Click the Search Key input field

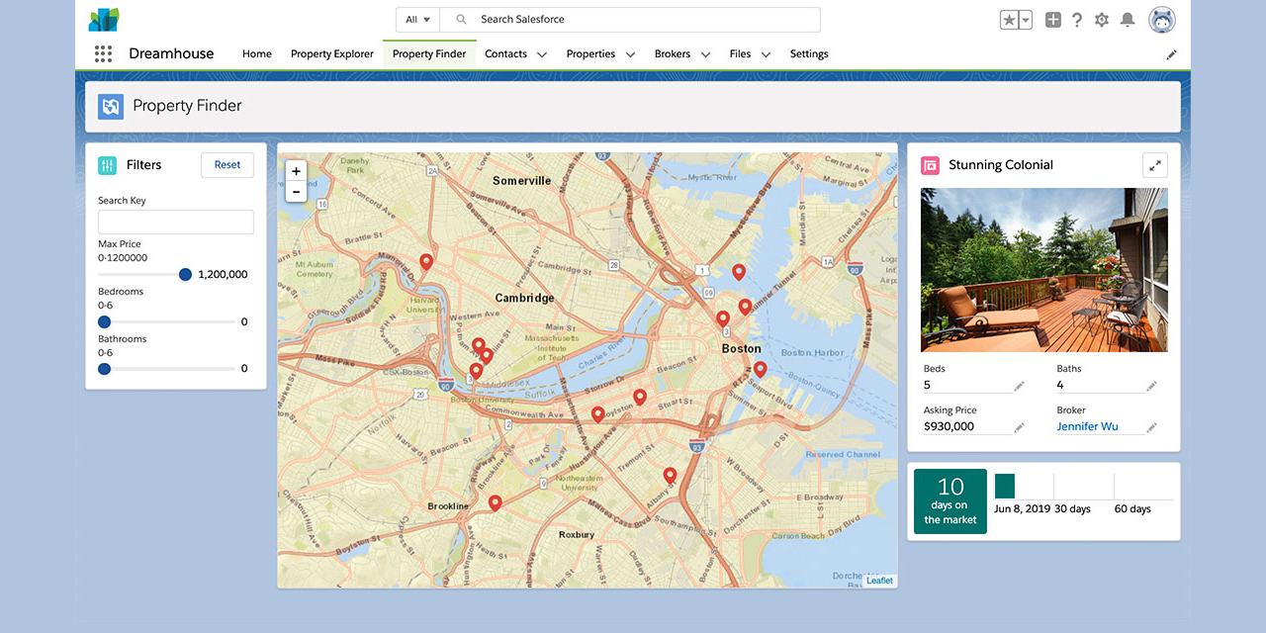coord(176,222)
